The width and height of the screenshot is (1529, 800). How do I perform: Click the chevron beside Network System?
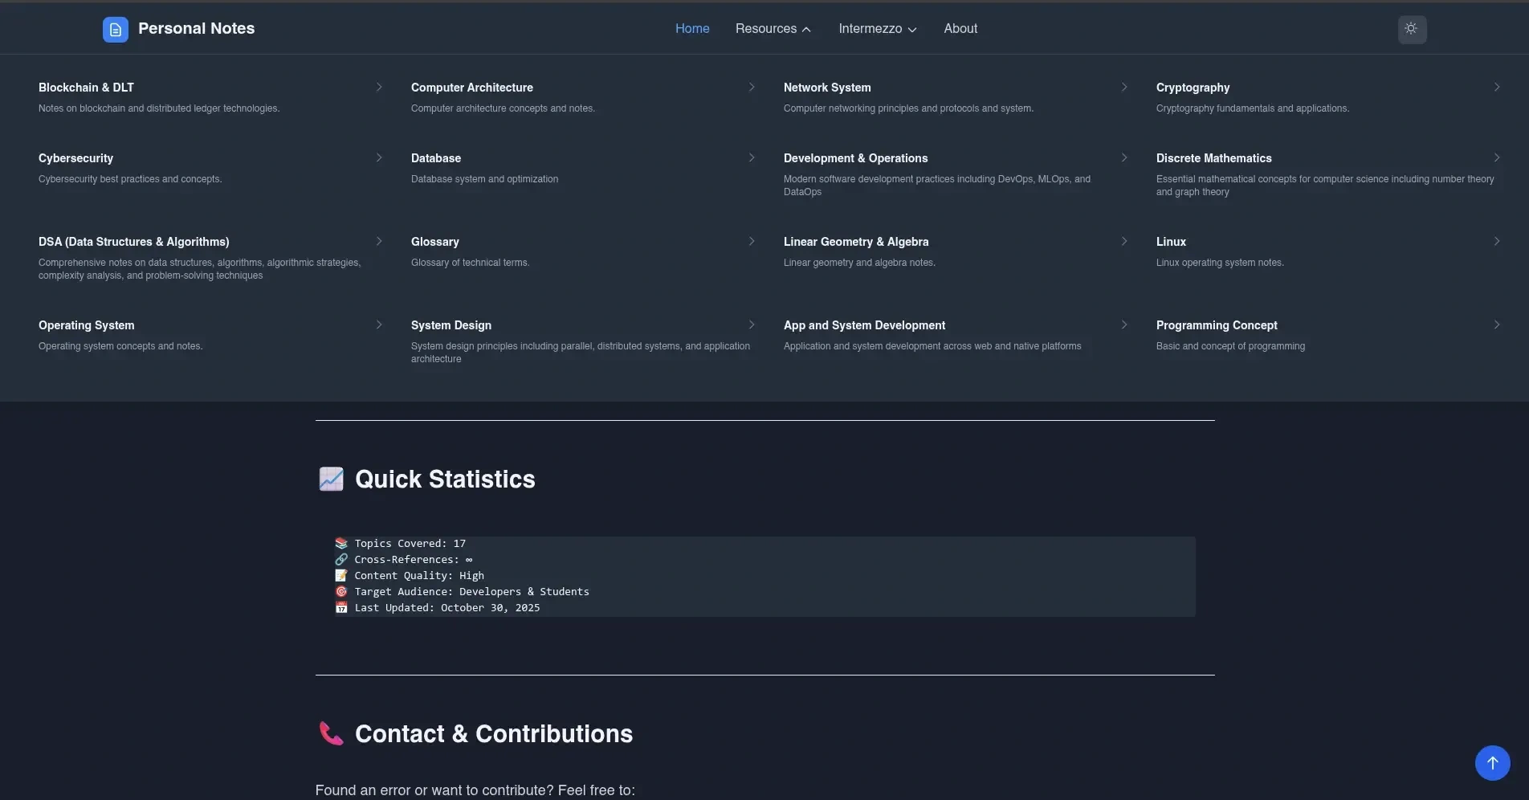coord(1124,87)
